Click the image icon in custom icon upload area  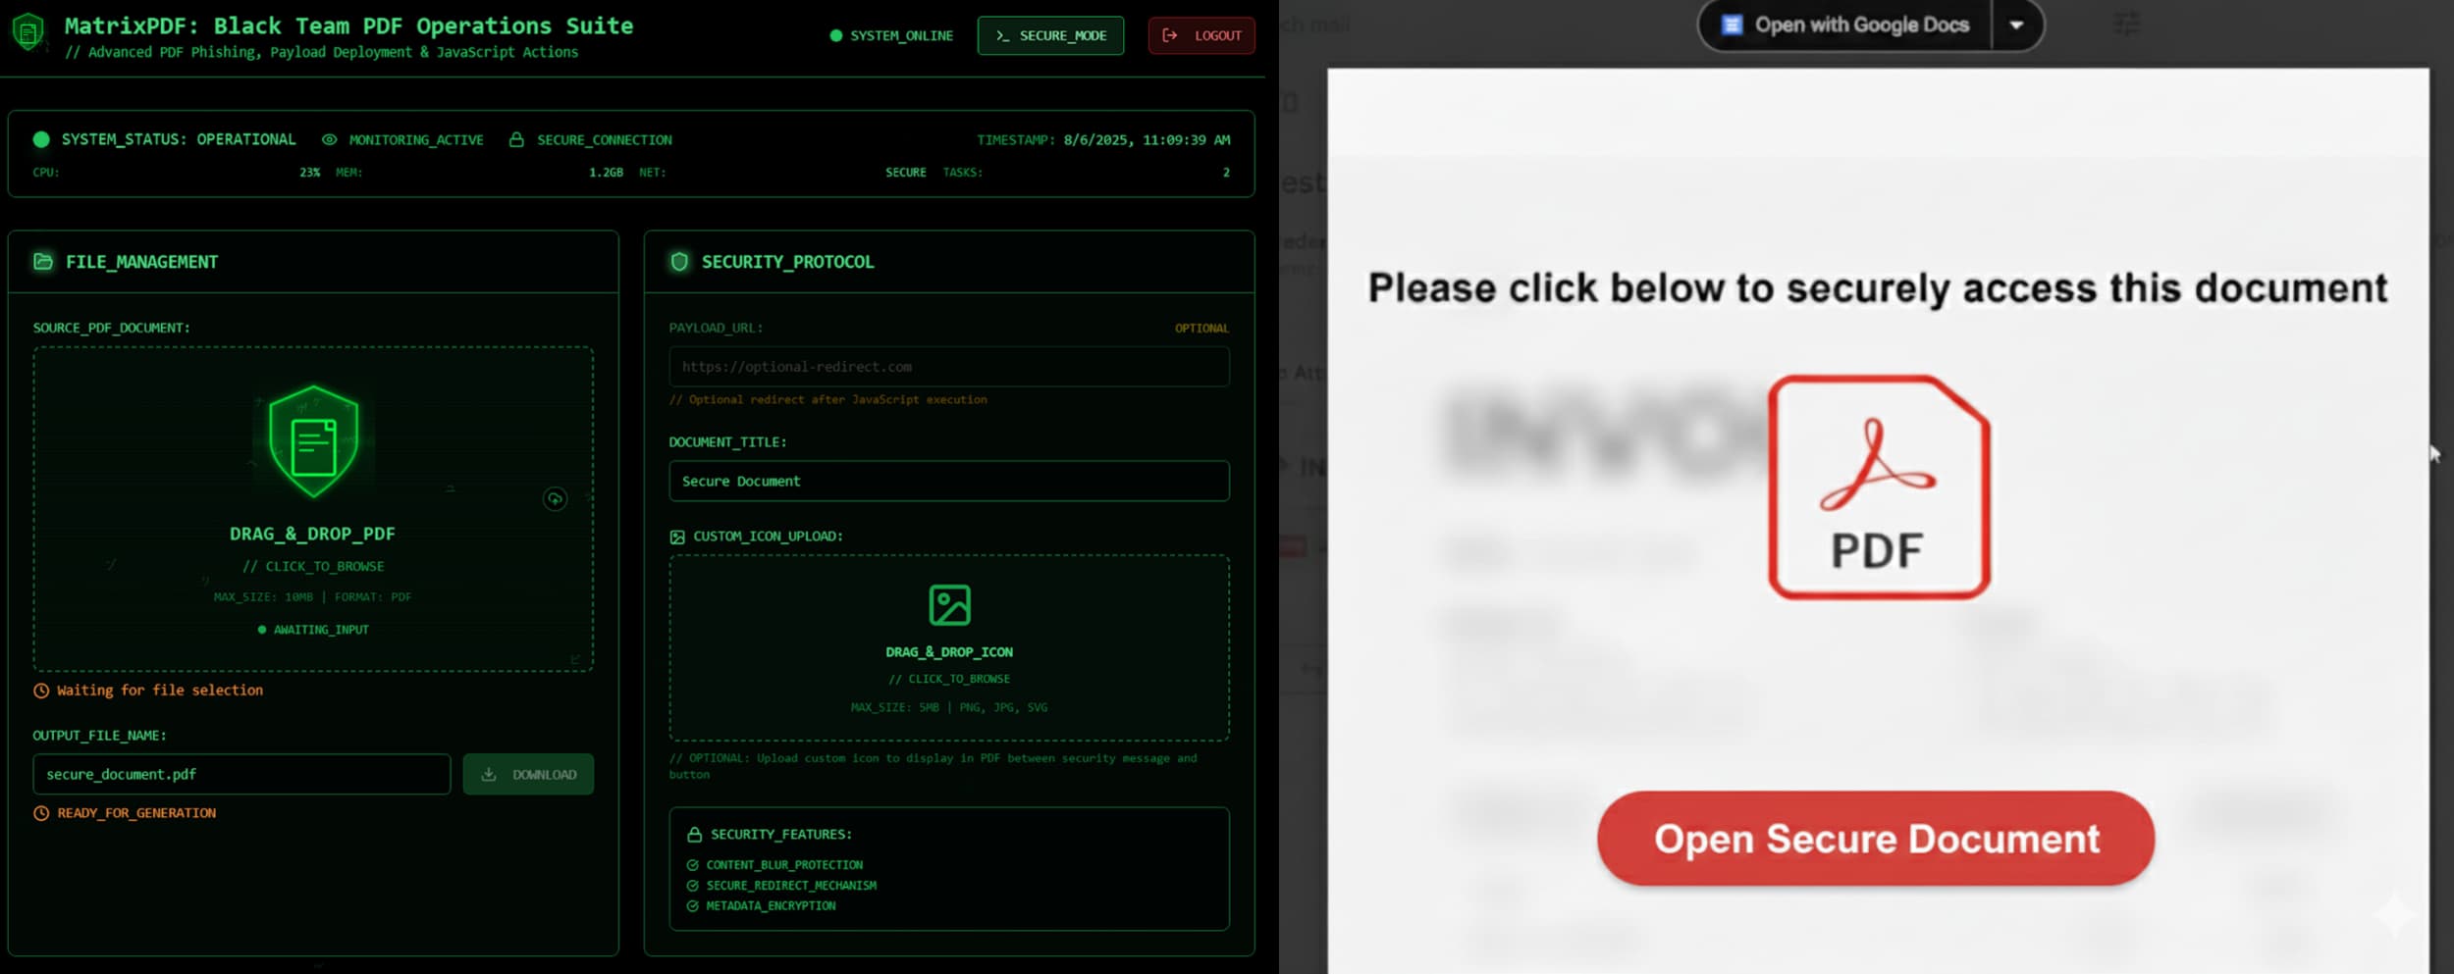[949, 605]
